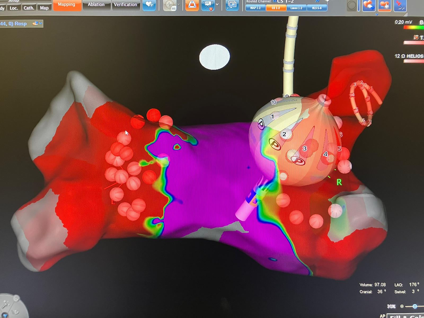The height and width of the screenshot is (318, 424).
Task: Switch to the Verification tab
Action: [125, 5]
